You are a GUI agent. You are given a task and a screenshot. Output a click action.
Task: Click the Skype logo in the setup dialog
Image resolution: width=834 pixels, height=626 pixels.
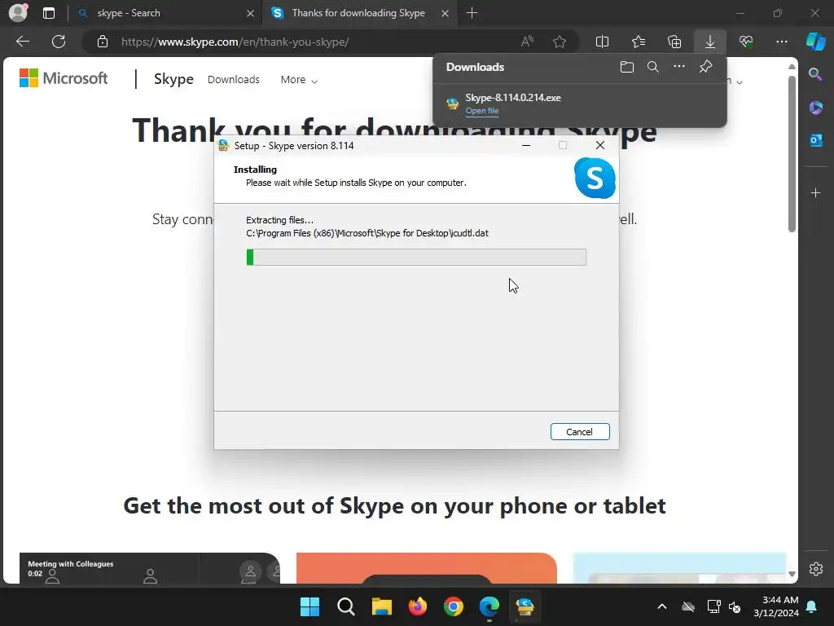(x=595, y=178)
